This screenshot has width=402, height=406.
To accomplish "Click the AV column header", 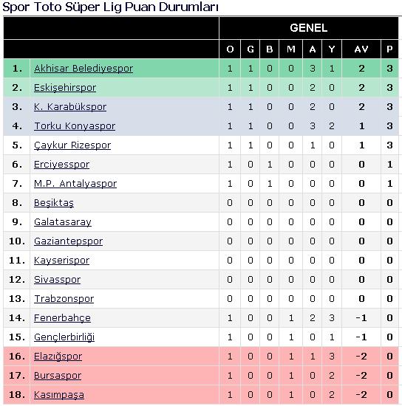I will (361, 49).
